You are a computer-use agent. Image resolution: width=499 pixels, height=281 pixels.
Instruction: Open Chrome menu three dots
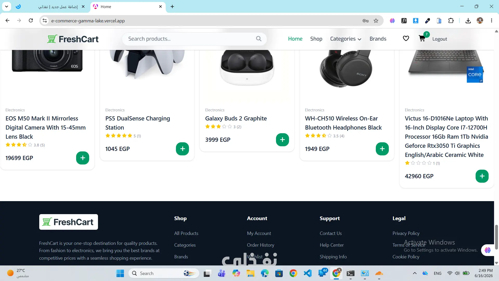click(491, 21)
